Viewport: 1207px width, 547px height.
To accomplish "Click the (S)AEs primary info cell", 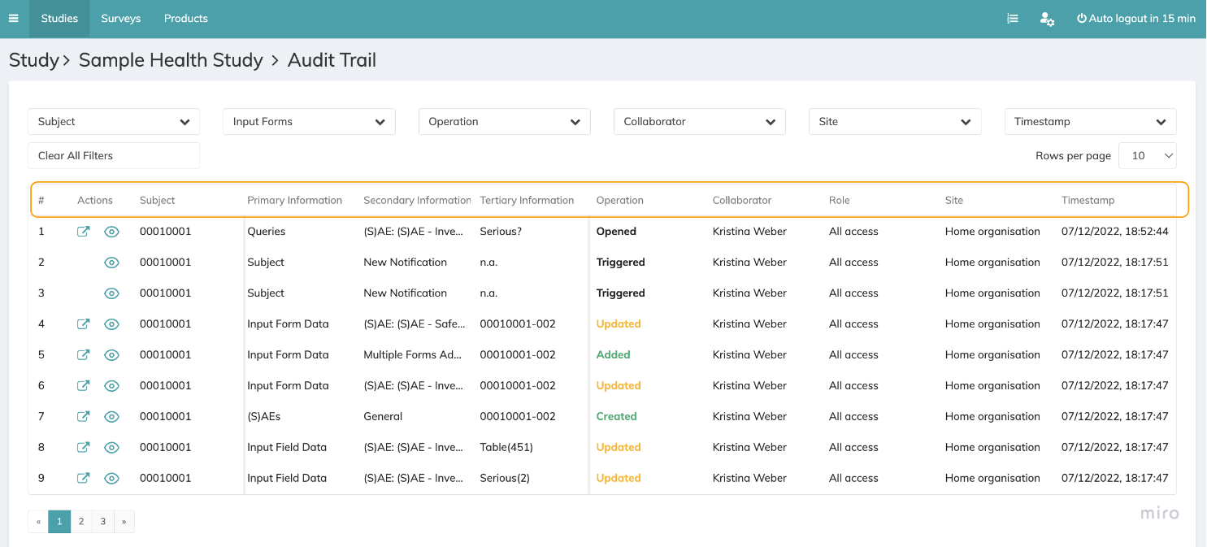I will click(x=264, y=417).
